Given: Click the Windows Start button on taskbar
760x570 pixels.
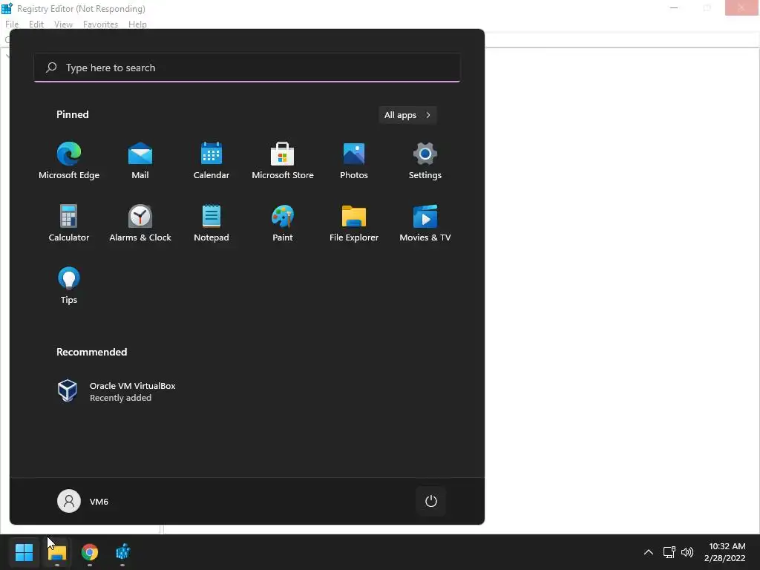Looking at the screenshot, I should click(x=24, y=552).
